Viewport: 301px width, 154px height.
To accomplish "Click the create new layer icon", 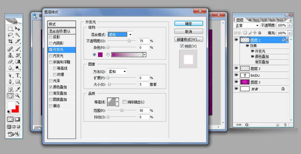I will [278, 125].
